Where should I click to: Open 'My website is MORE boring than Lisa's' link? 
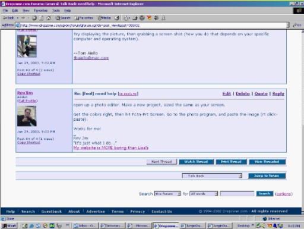[x=111, y=148]
